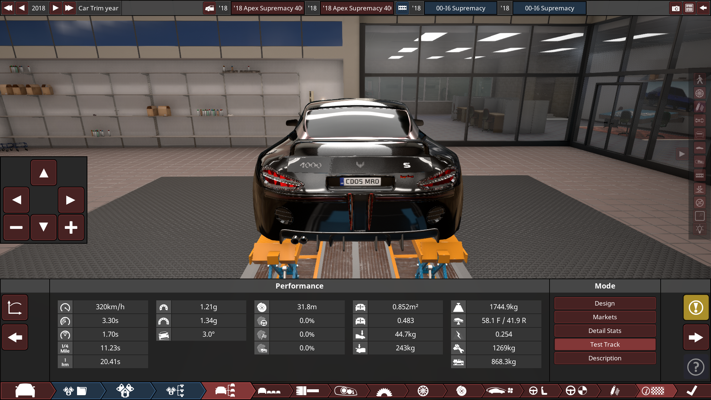The image size is (711, 400).
Task: Open the wheel view icon in the sidebar
Action: point(700,93)
